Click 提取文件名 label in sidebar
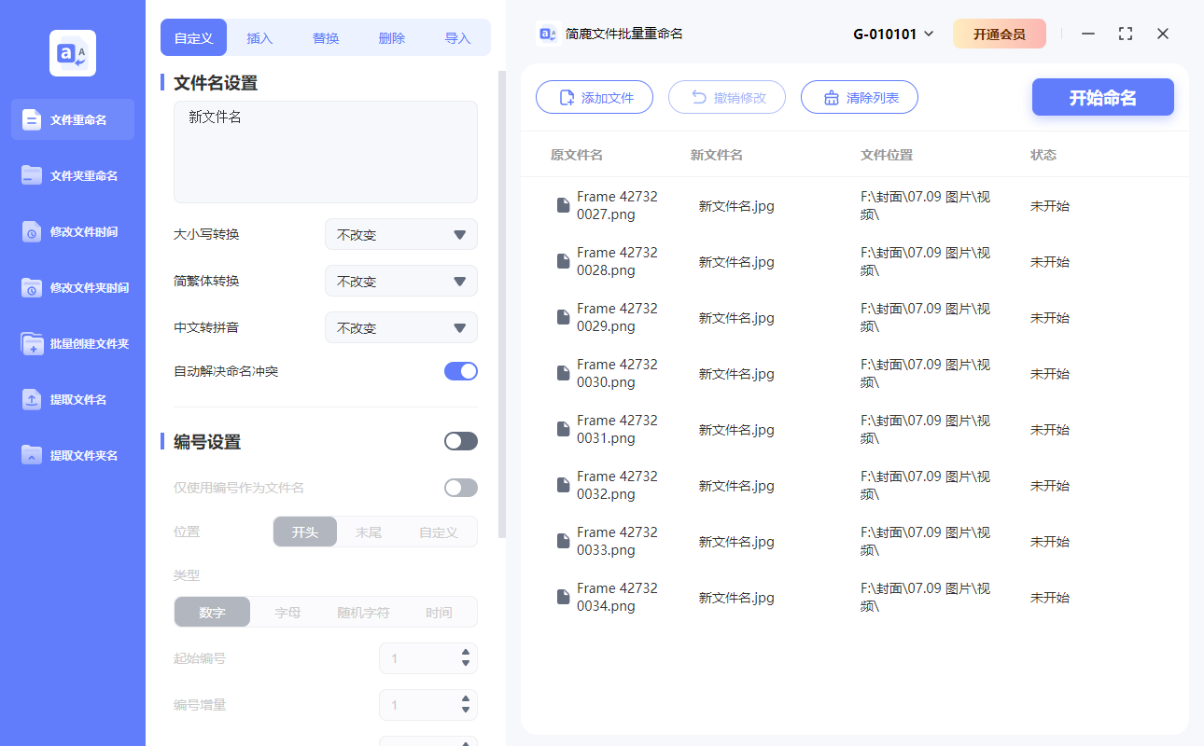Image resolution: width=1204 pixels, height=746 pixels. point(78,399)
